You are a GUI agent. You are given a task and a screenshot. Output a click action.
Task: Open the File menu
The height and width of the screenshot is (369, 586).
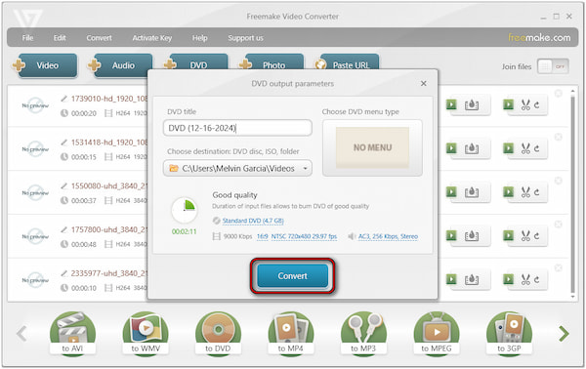tap(27, 38)
